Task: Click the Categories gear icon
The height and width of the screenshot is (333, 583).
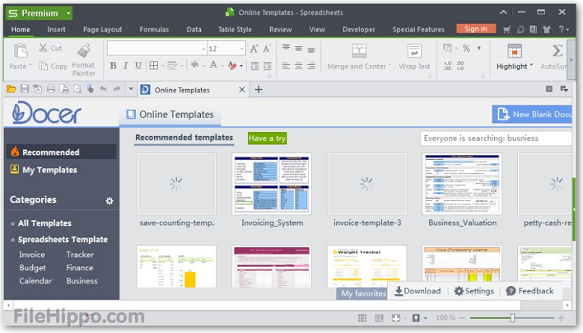Action: pyautogui.click(x=110, y=201)
